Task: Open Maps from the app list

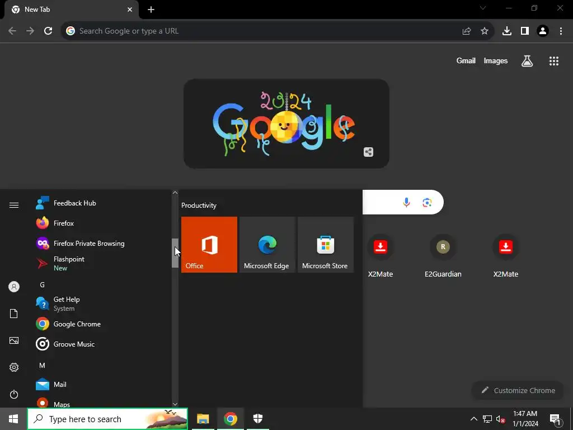Action: pyautogui.click(x=102, y=403)
